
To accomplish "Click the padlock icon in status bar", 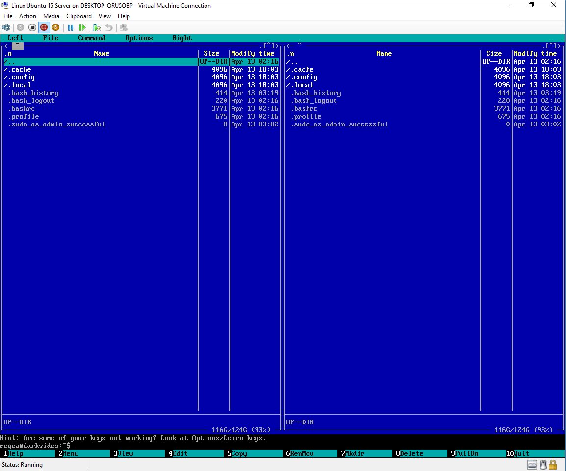I will pos(553,464).
